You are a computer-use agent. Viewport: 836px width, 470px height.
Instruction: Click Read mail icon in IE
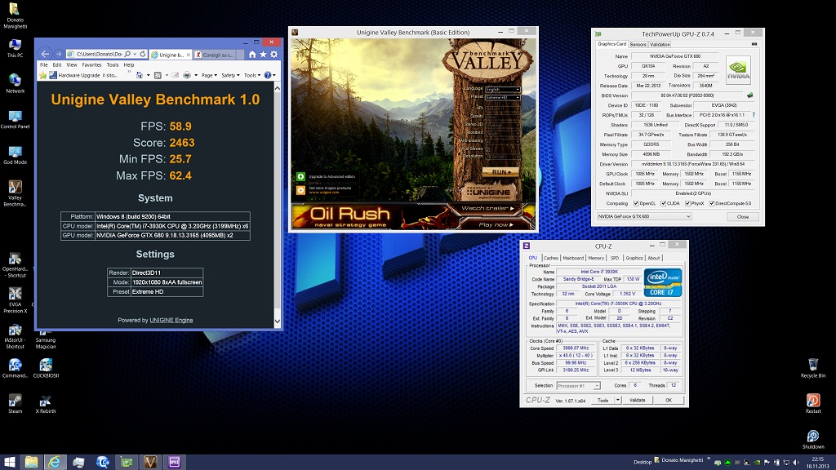pos(175,75)
